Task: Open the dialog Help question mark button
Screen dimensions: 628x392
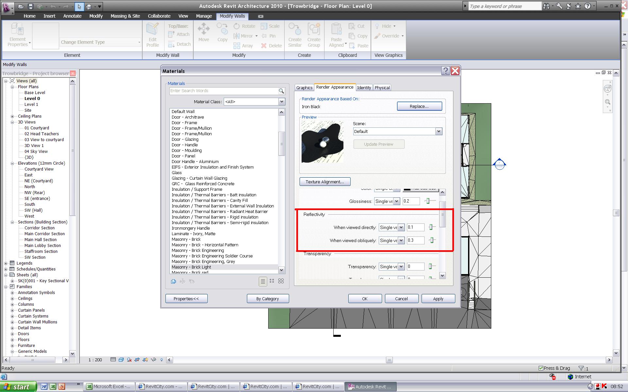Action: pyautogui.click(x=445, y=71)
